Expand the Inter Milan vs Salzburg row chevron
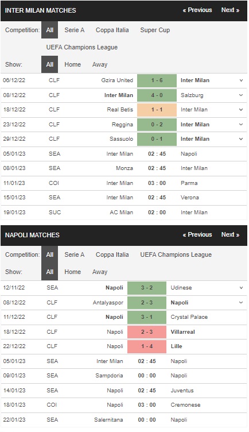The width and height of the screenshot is (249, 432). click(241, 95)
